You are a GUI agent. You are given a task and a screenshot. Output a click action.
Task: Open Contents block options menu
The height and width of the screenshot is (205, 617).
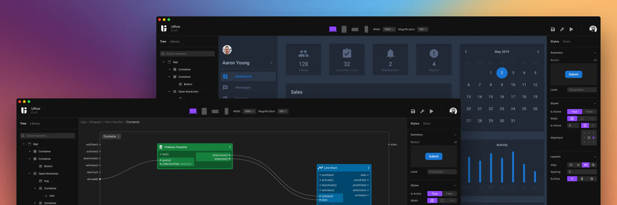[x=119, y=137]
